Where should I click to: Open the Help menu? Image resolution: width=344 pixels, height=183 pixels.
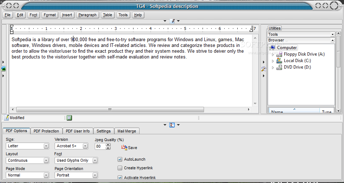pos(138,15)
